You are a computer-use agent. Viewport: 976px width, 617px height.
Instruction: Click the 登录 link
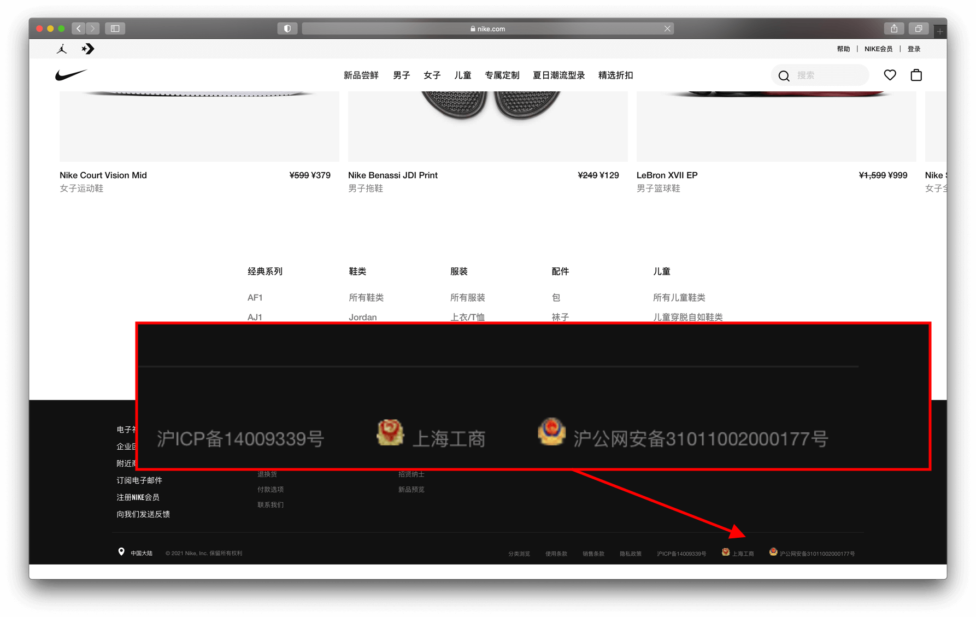(x=913, y=49)
